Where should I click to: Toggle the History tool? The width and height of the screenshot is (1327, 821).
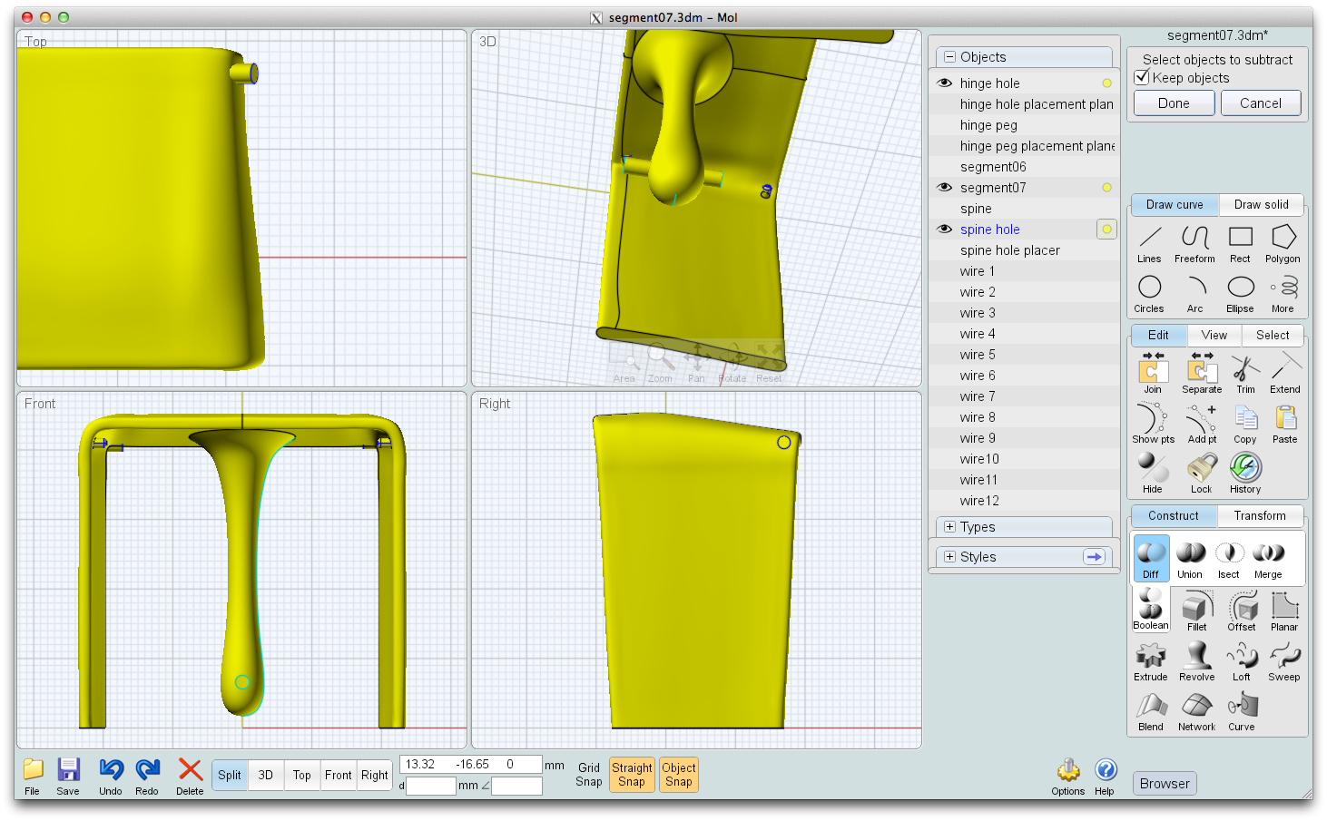1245,474
